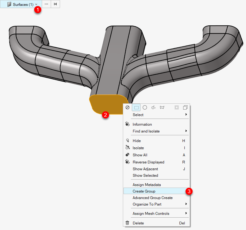Click the clear selection icon in context menu
246x230 pixels.
click(127, 107)
